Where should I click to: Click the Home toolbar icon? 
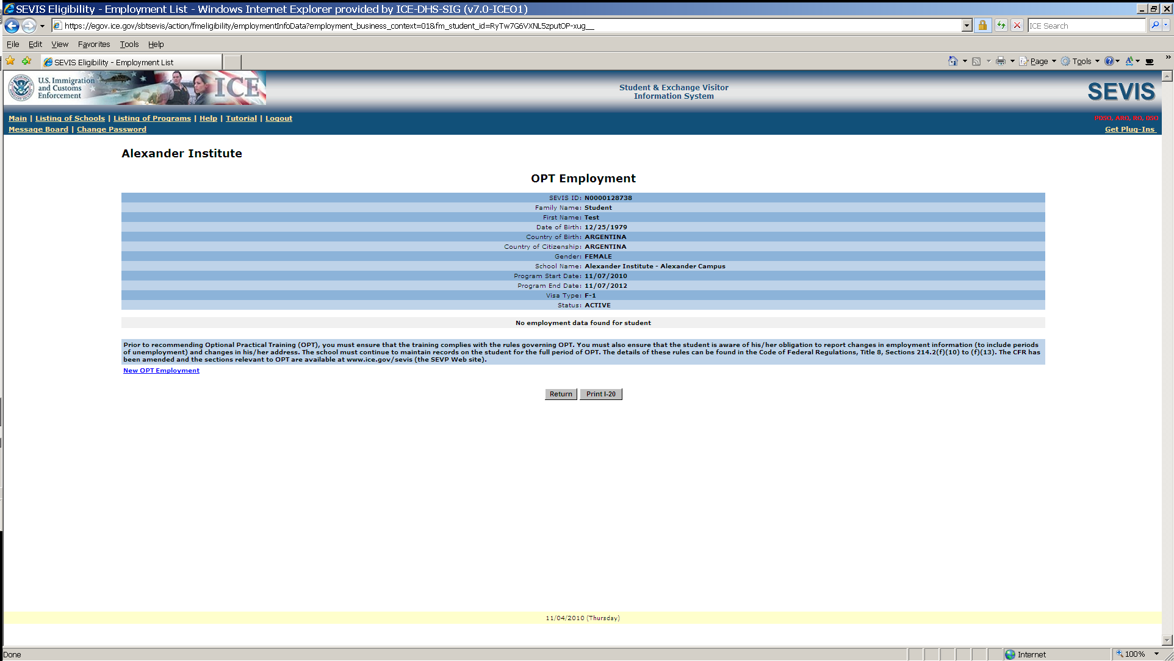tap(953, 61)
